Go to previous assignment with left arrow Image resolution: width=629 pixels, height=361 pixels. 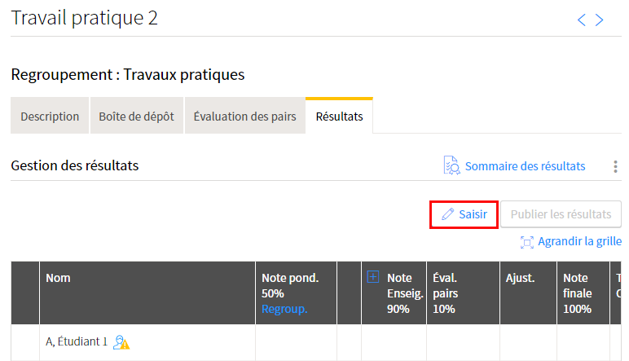pos(582,20)
